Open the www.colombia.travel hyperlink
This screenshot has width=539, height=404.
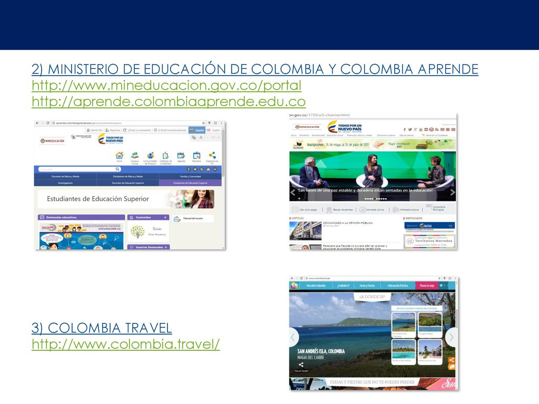[x=125, y=344]
